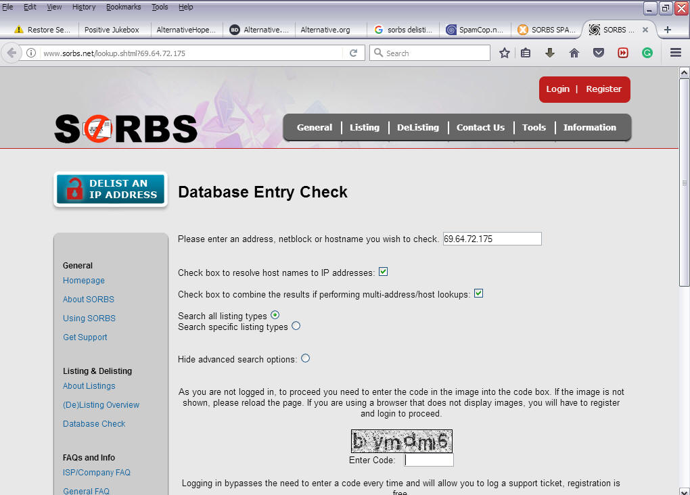Click the browser URL address bar
Image resolution: width=690 pixels, height=495 pixels.
click(192, 53)
